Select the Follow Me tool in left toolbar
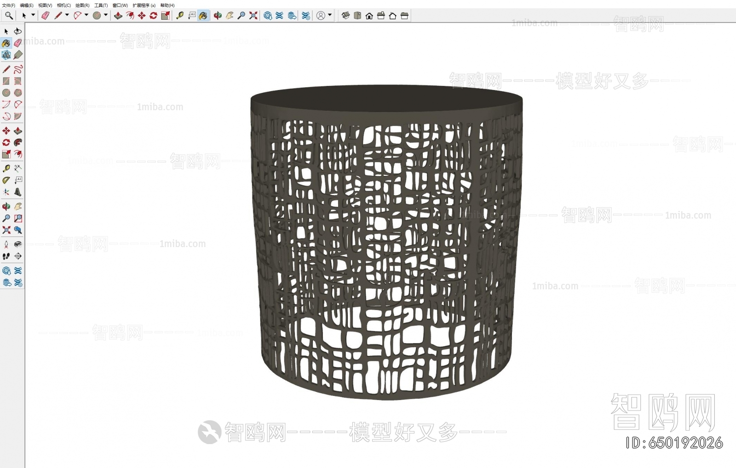 [x=18, y=142]
